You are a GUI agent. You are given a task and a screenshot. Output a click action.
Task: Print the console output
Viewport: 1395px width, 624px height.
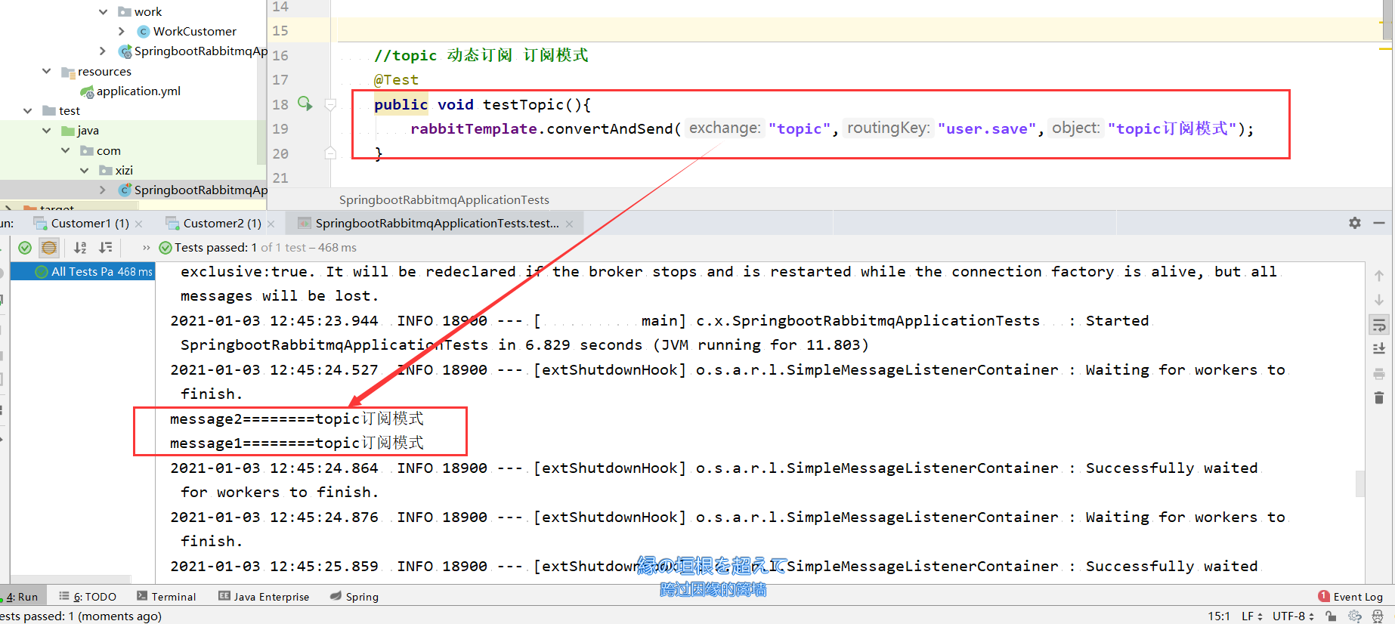pos(1379,373)
